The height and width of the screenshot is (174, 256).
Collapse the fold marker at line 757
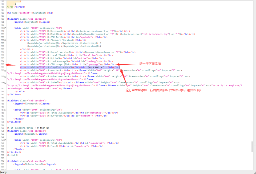[x=5, y=140]
